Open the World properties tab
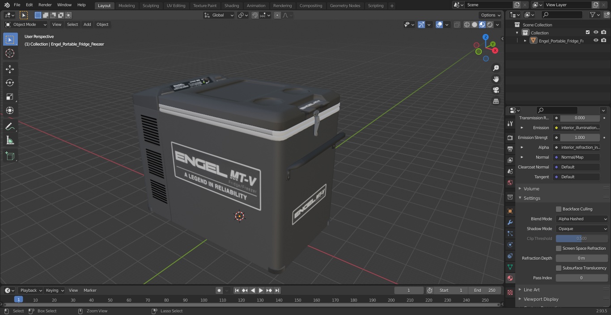Screen dimensions: 611x315 tap(510, 182)
